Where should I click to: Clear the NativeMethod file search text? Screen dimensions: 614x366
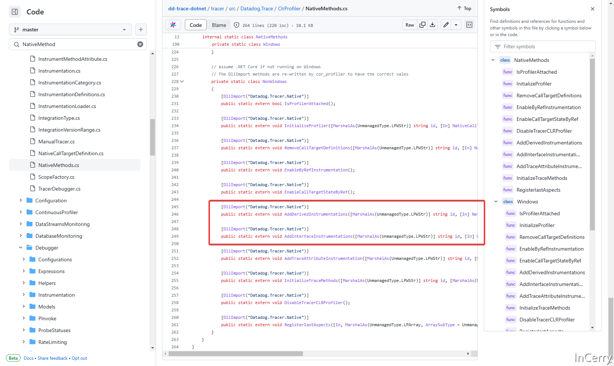click(140, 44)
